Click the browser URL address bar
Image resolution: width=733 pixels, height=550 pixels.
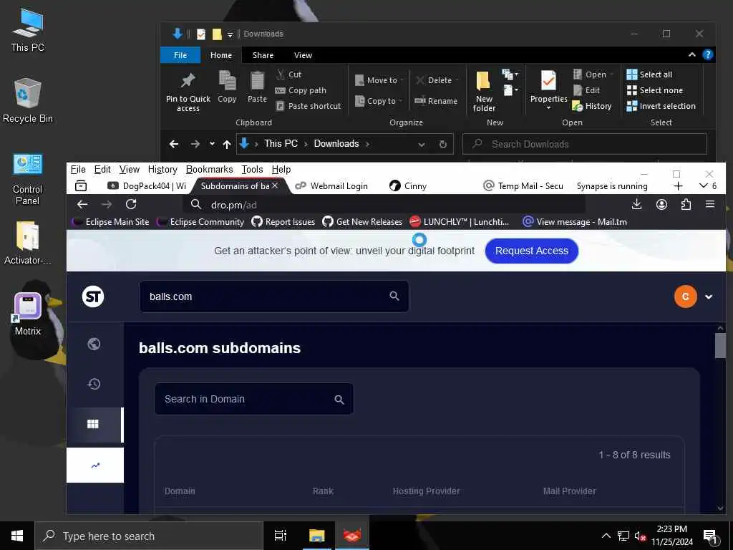click(x=384, y=205)
